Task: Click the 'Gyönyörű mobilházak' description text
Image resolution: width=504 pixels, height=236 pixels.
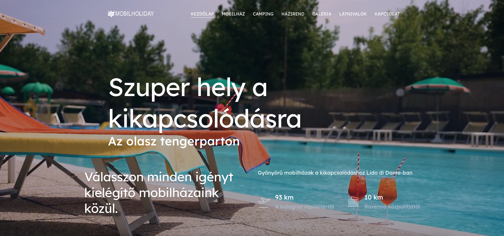Action: [x=335, y=173]
